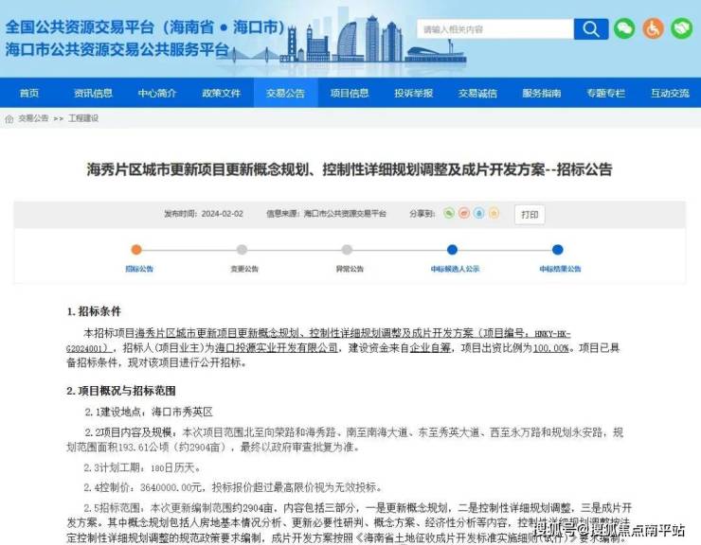The width and height of the screenshot is (701, 545).
Task: Share to Weibo via red share icon
Action: [x=464, y=214]
